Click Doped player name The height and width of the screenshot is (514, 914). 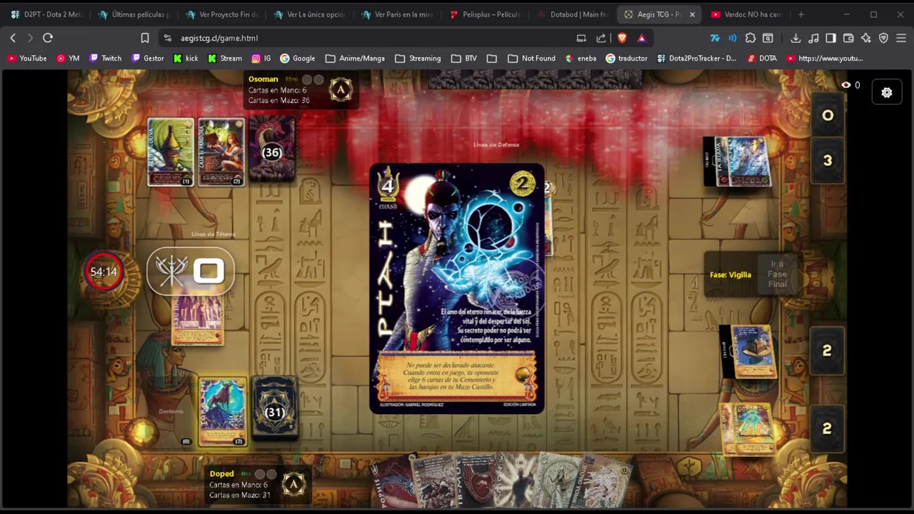pyautogui.click(x=221, y=473)
